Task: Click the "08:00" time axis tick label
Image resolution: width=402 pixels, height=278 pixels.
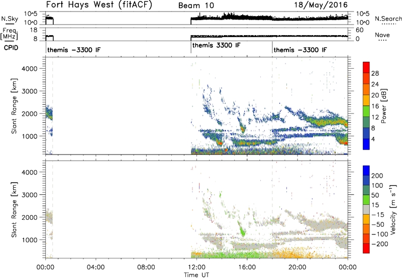Action: pos(146,267)
